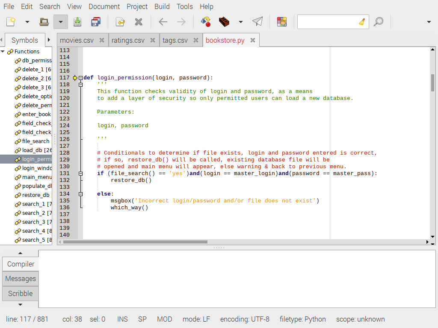The height and width of the screenshot is (328, 438).
Task: Show the Compiler panel
Action: (x=20, y=264)
